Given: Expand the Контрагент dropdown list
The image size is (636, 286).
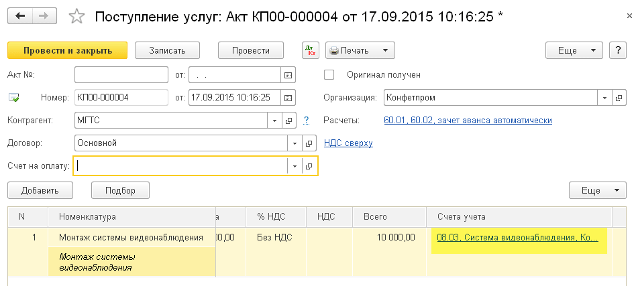Looking at the screenshot, I should [x=275, y=121].
